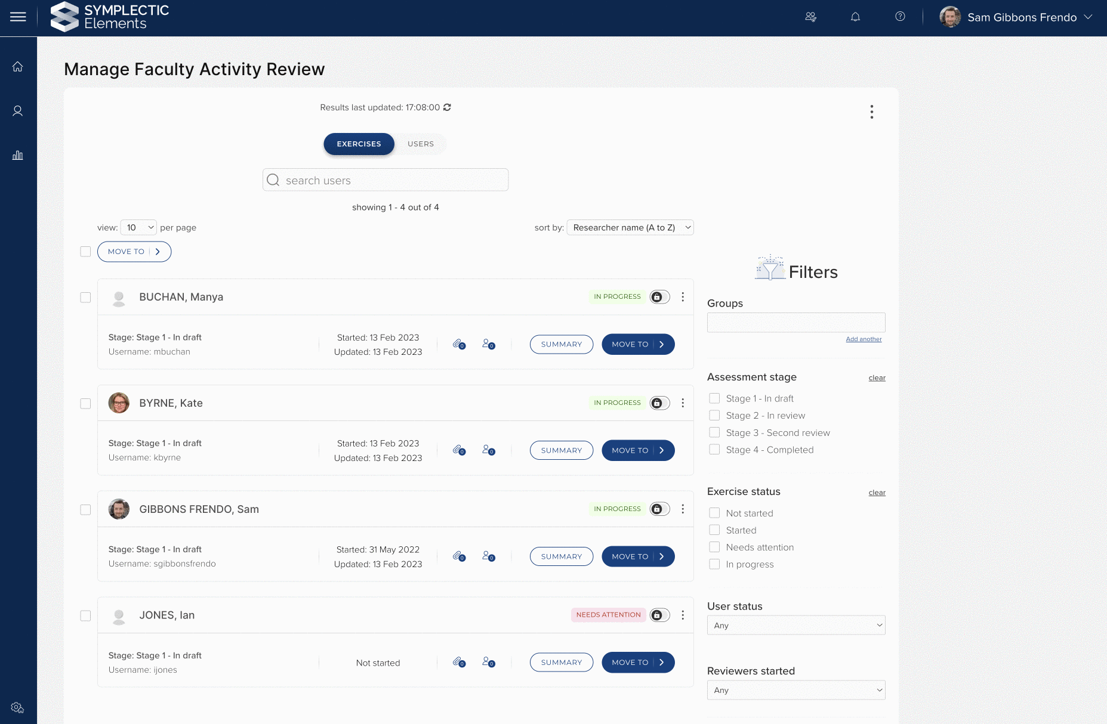Refresh results using the reload icon

[447, 107]
